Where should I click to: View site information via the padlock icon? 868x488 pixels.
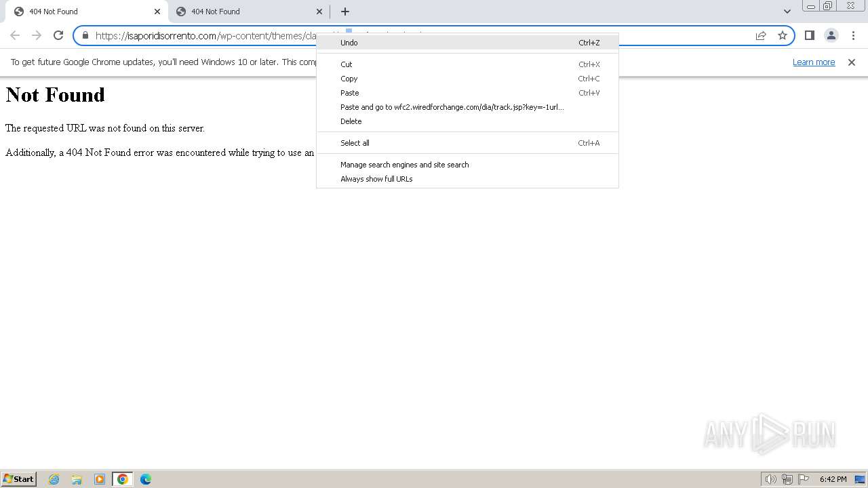tap(85, 35)
